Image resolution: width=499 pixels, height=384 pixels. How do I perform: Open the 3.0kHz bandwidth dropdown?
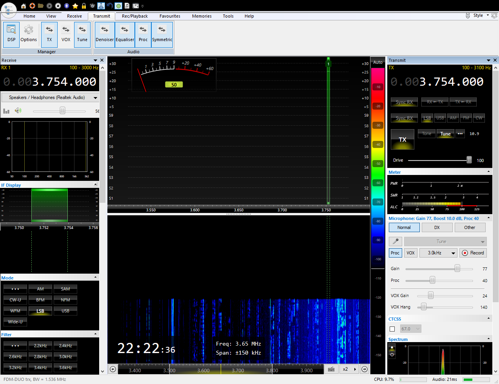[x=438, y=253]
